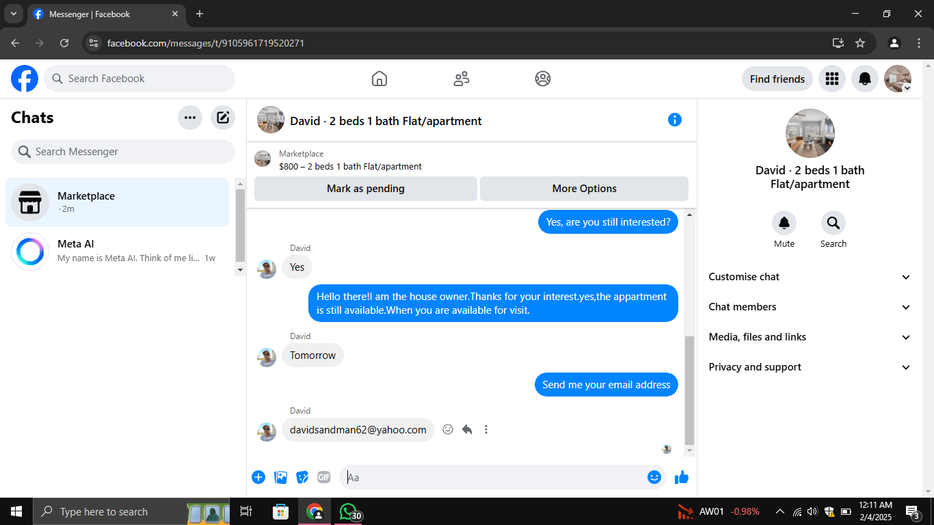Viewport: 934px width, 525px height.
Task: Open the volume control in system tray
Action: click(x=812, y=511)
